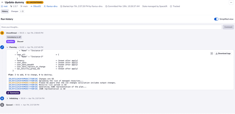Switch to the Changes tab
Viewport: 235px width, 114px height.
[14, 11]
